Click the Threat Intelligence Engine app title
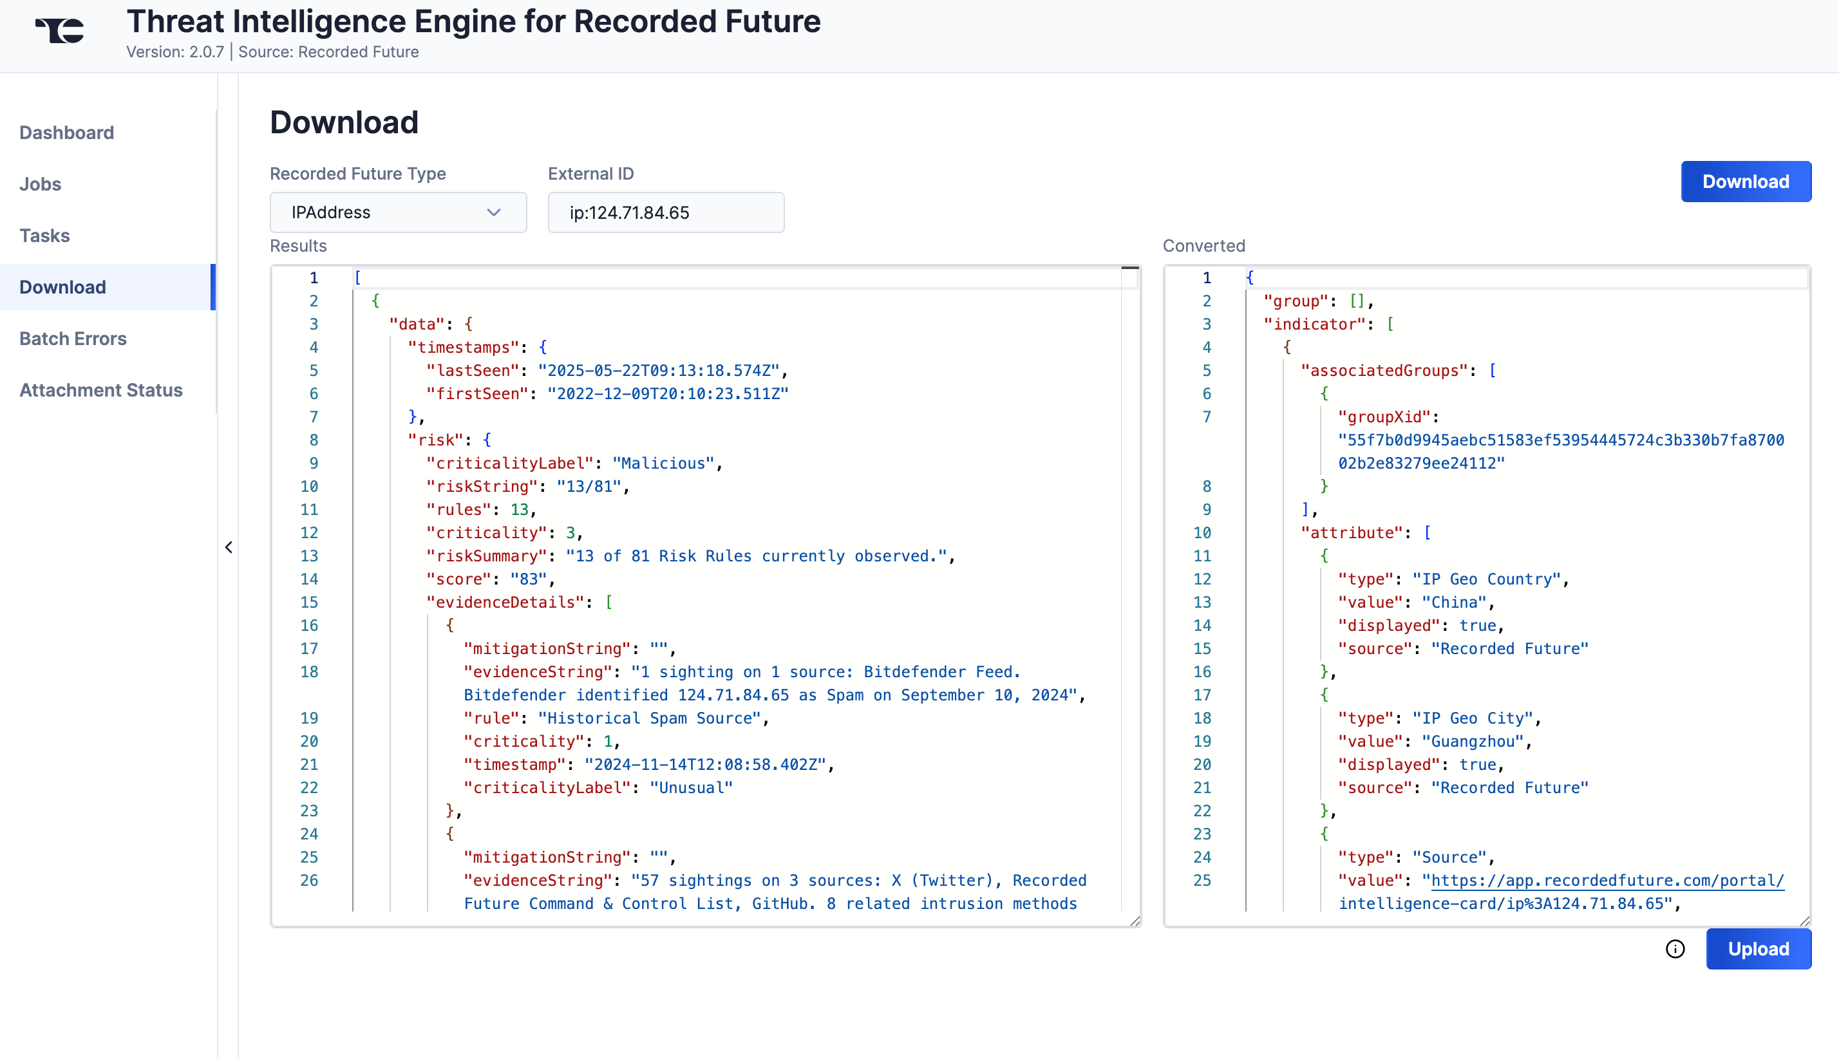This screenshot has width=1839, height=1059. coord(473,21)
